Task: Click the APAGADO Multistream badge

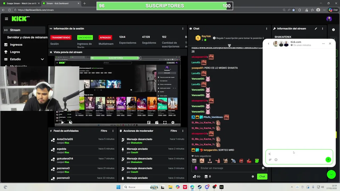Action: point(105,38)
